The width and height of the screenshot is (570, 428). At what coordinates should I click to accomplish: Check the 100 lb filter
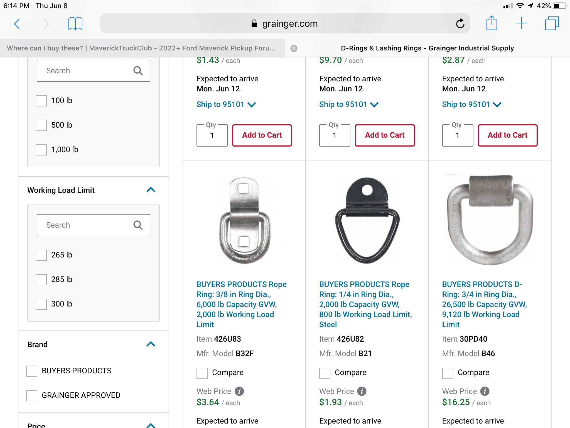41,101
